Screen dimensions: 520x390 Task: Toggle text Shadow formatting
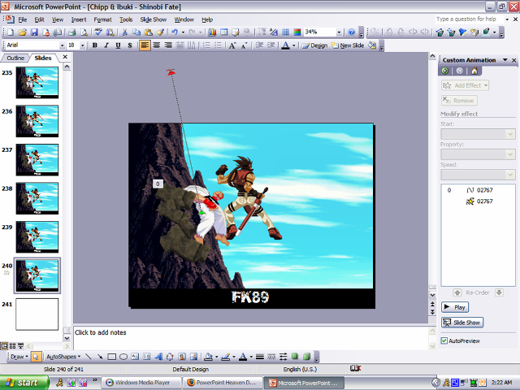click(130, 45)
